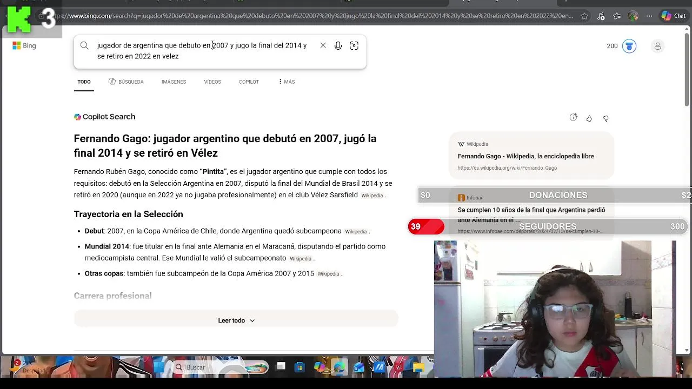Open Edge profile avatar
The image size is (692, 389).
click(633, 16)
